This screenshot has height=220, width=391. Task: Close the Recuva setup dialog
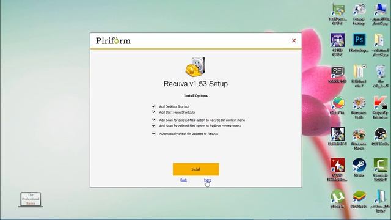(x=294, y=40)
